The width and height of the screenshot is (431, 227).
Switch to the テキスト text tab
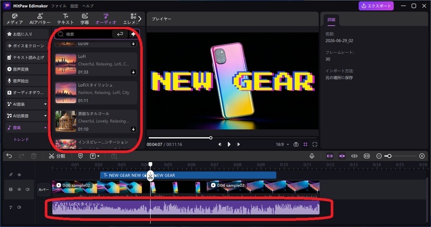click(x=65, y=19)
